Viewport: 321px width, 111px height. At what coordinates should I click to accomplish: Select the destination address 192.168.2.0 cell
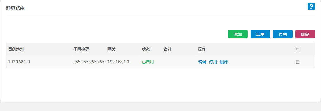coord(19,62)
